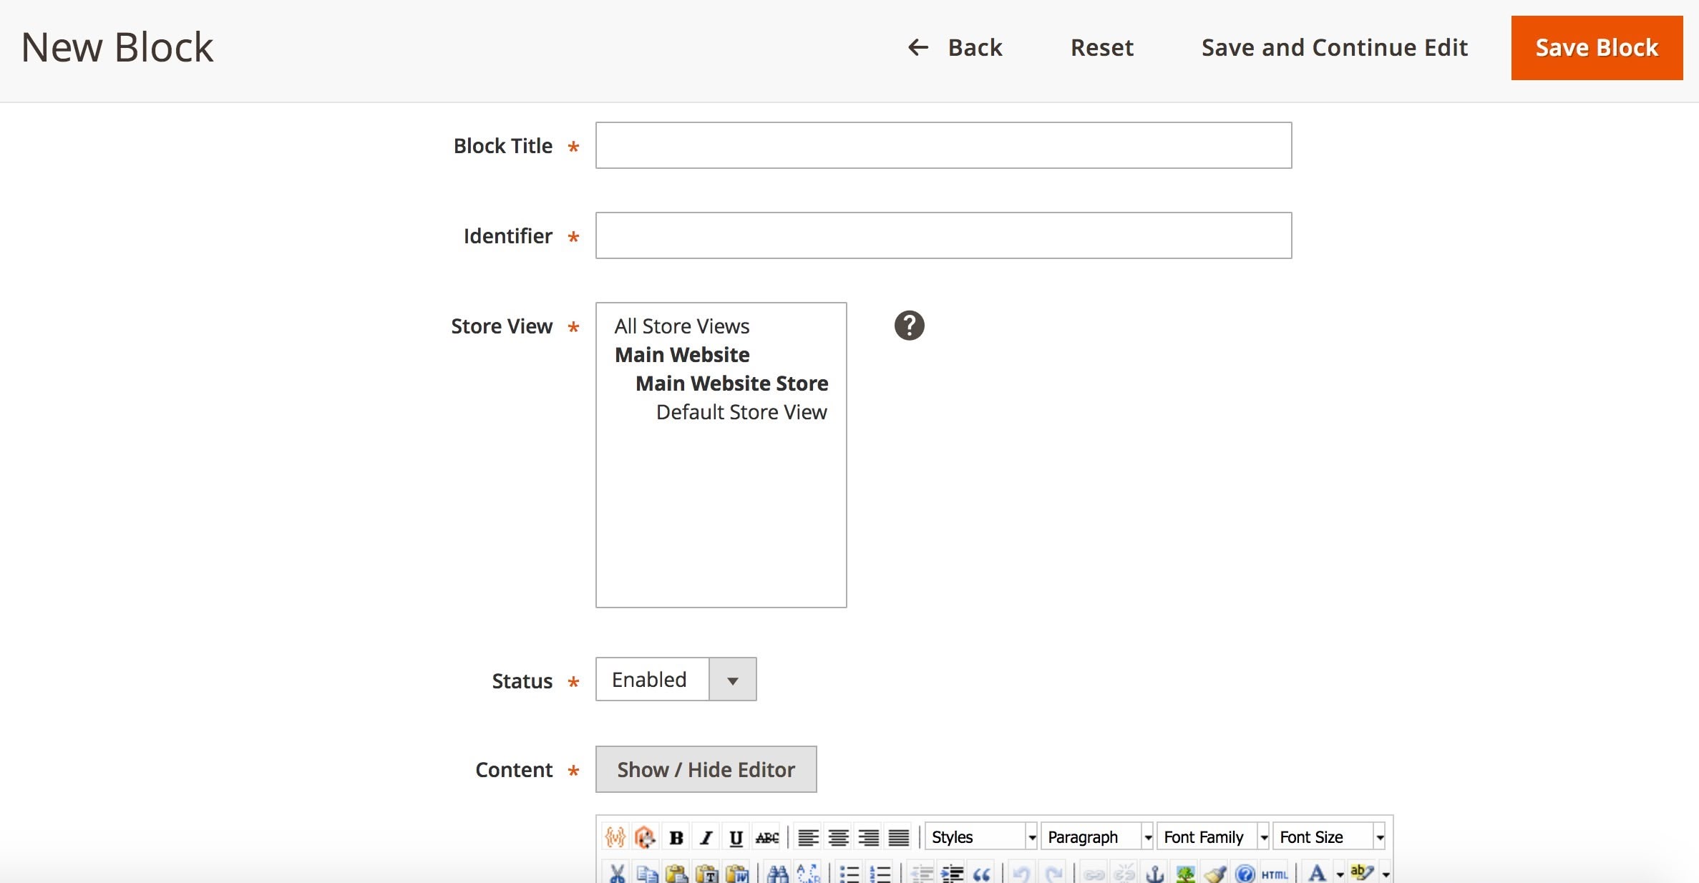
Task: Click Show / Hide Editor button
Action: click(x=706, y=769)
